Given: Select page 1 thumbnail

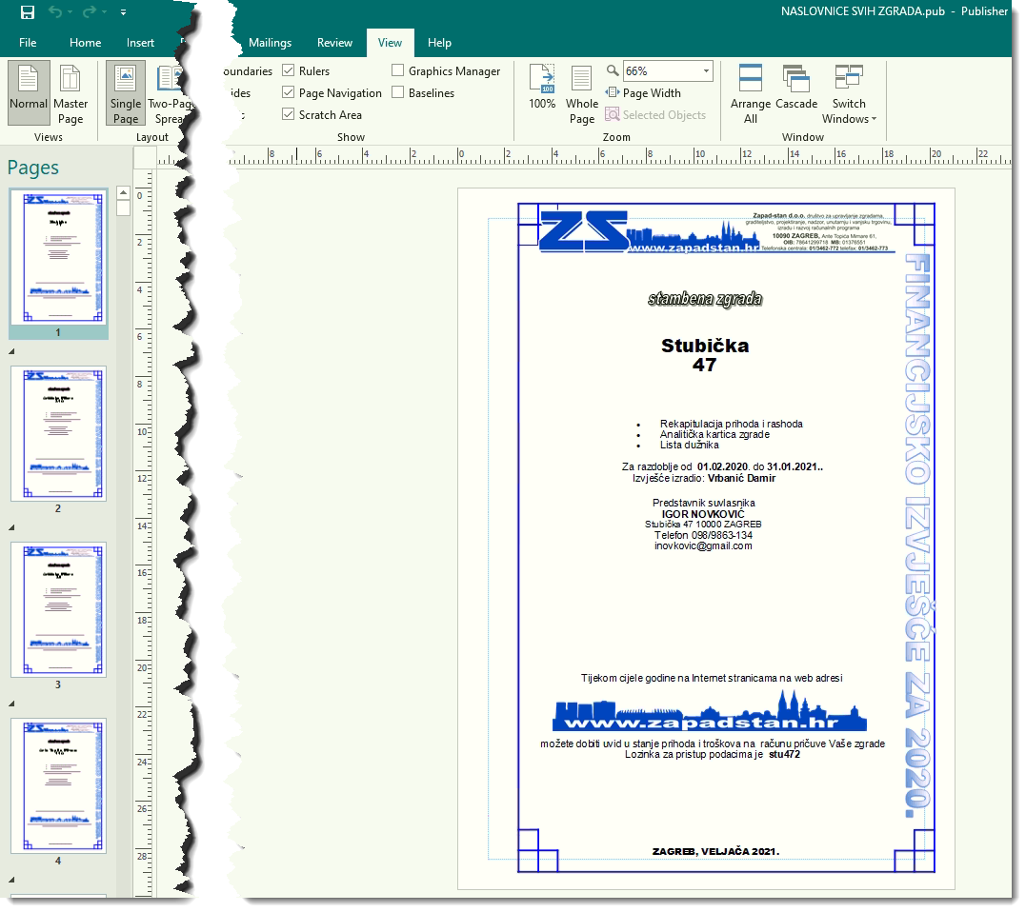Looking at the screenshot, I should (58, 257).
